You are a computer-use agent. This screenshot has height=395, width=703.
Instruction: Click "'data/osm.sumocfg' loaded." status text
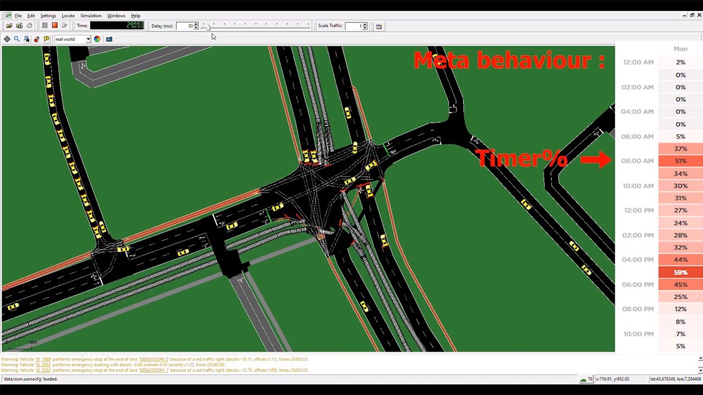coord(30,379)
